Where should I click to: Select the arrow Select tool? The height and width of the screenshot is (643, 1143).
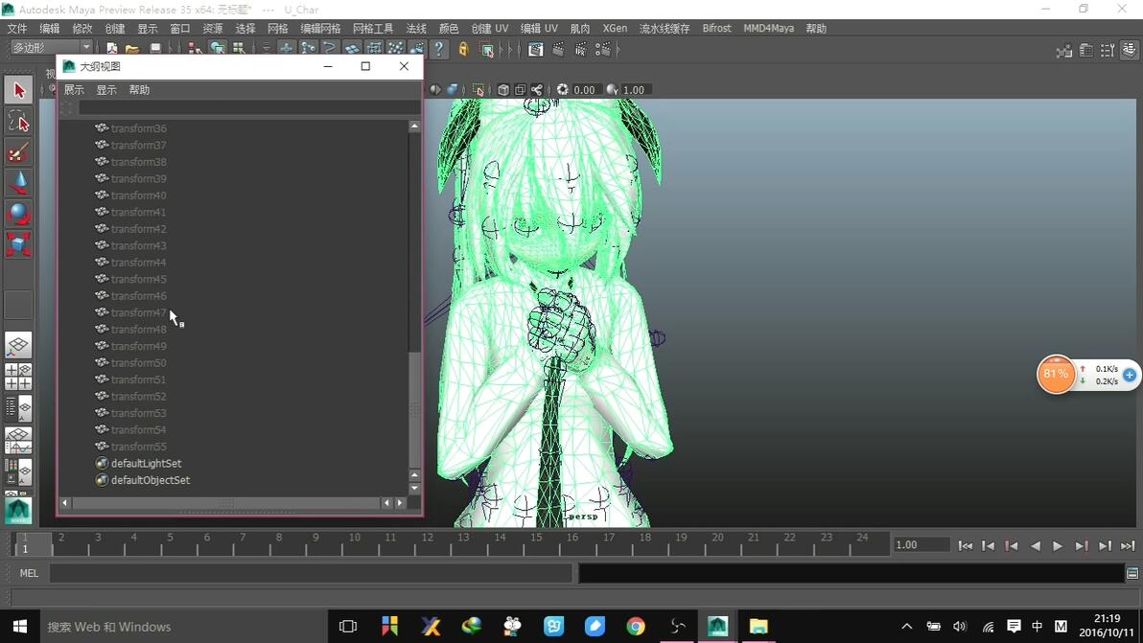[18, 90]
